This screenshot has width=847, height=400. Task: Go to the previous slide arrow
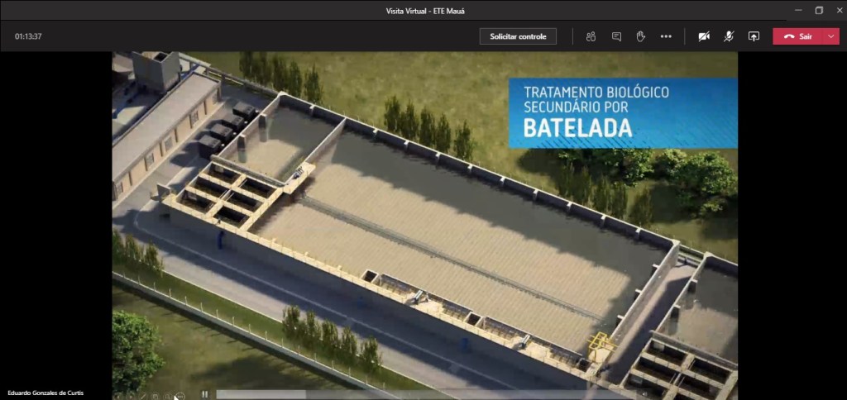click(x=118, y=396)
